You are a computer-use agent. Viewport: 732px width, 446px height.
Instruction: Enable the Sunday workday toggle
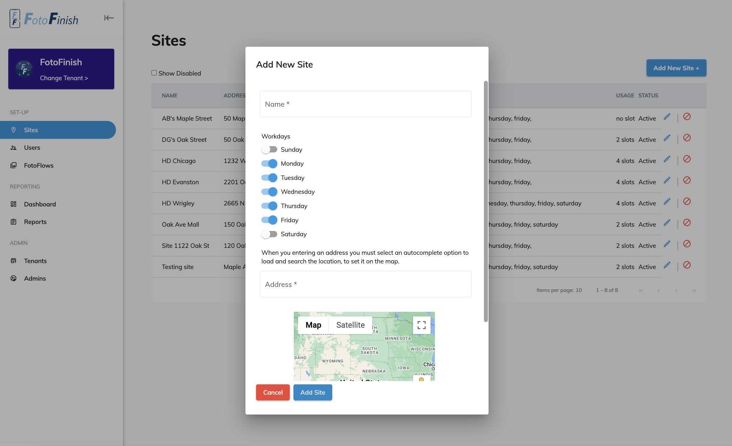click(269, 149)
